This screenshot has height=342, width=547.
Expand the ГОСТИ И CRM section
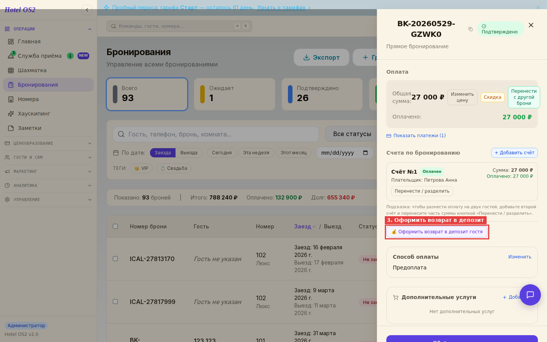(48, 157)
